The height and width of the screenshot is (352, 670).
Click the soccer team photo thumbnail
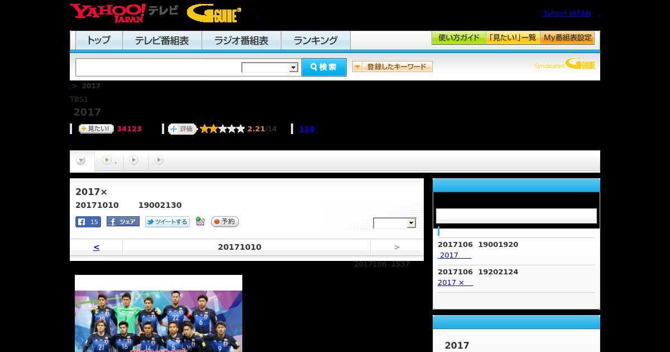point(159,313)
